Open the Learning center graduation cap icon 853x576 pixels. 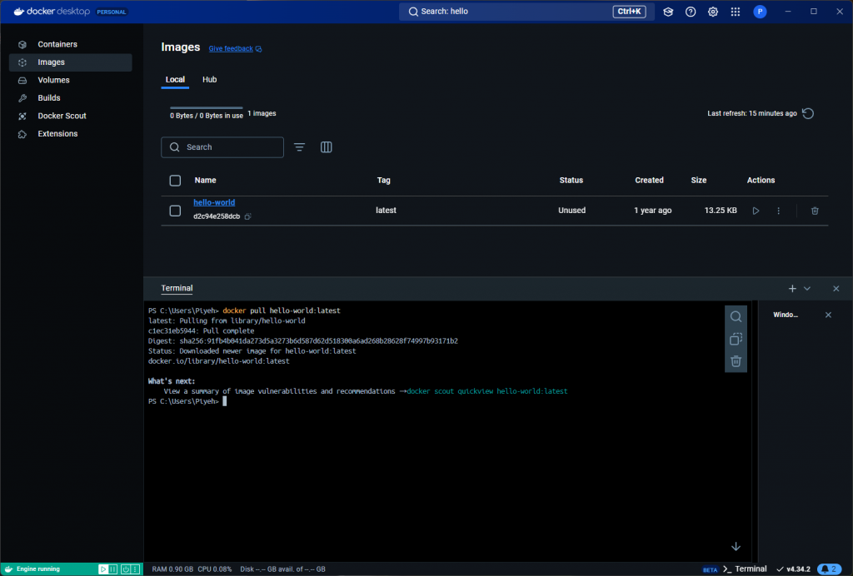(668, 12)
